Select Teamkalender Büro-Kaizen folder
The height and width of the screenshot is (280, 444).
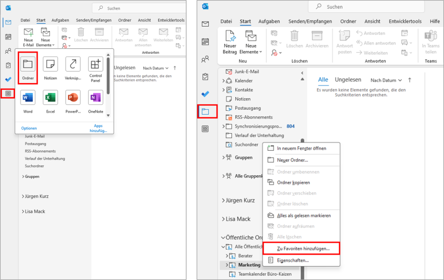tap(265, 274)
